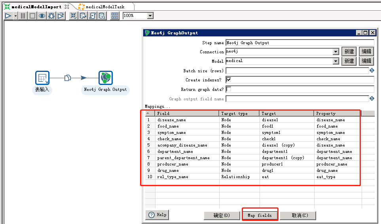This screenshot has width=381, height=224.
Task: Click 新建 next to Model
Action: pos(349,61)
